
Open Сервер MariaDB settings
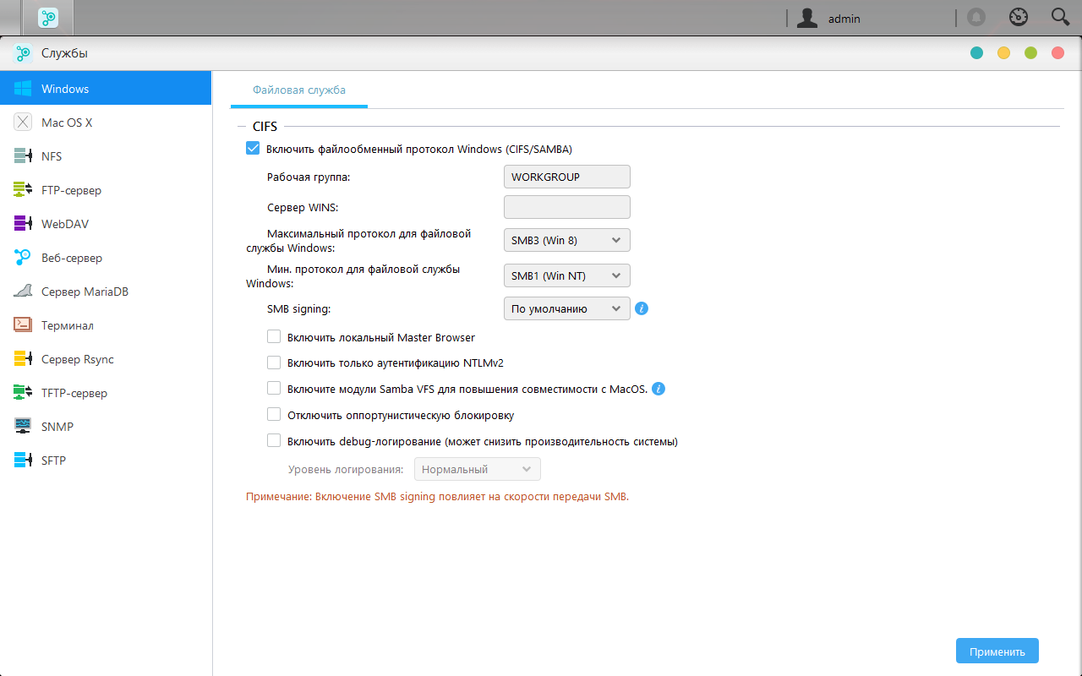coord(106,292)
